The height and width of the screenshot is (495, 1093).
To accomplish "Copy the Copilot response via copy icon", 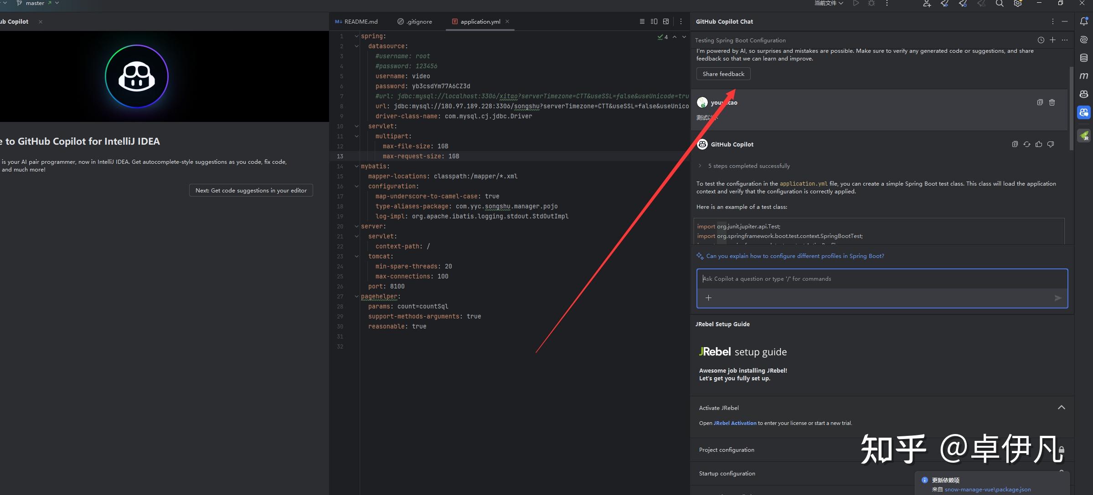I will [x=1015, y=144].
